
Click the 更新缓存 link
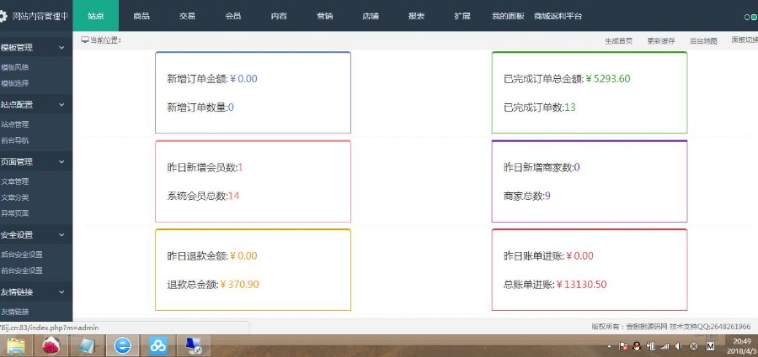click(x=661, y=41)
